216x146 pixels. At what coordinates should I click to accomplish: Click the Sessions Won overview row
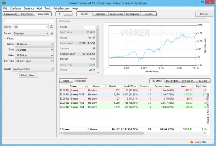(77, 54)
